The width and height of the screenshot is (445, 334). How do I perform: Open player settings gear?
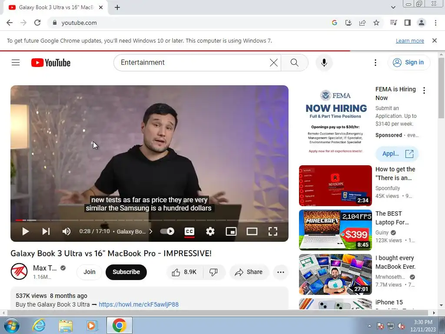pyautogui.click(x=210, y=231)
